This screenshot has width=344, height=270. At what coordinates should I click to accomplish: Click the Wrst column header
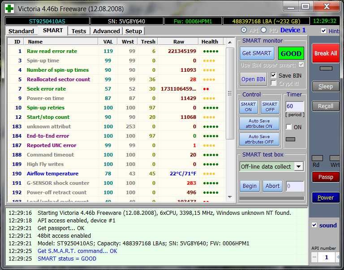128,42
